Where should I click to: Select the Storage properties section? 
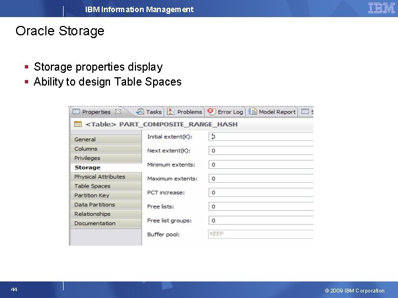(106, 168)
